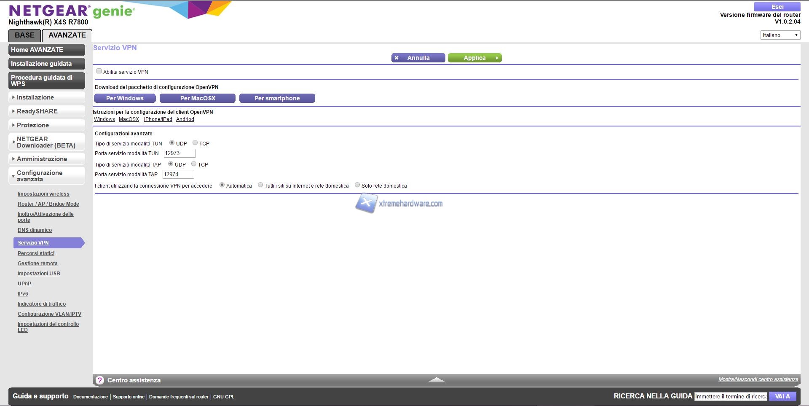
Task: Expand the ReadySHARE sidebar section
Action: pos(47,111)
